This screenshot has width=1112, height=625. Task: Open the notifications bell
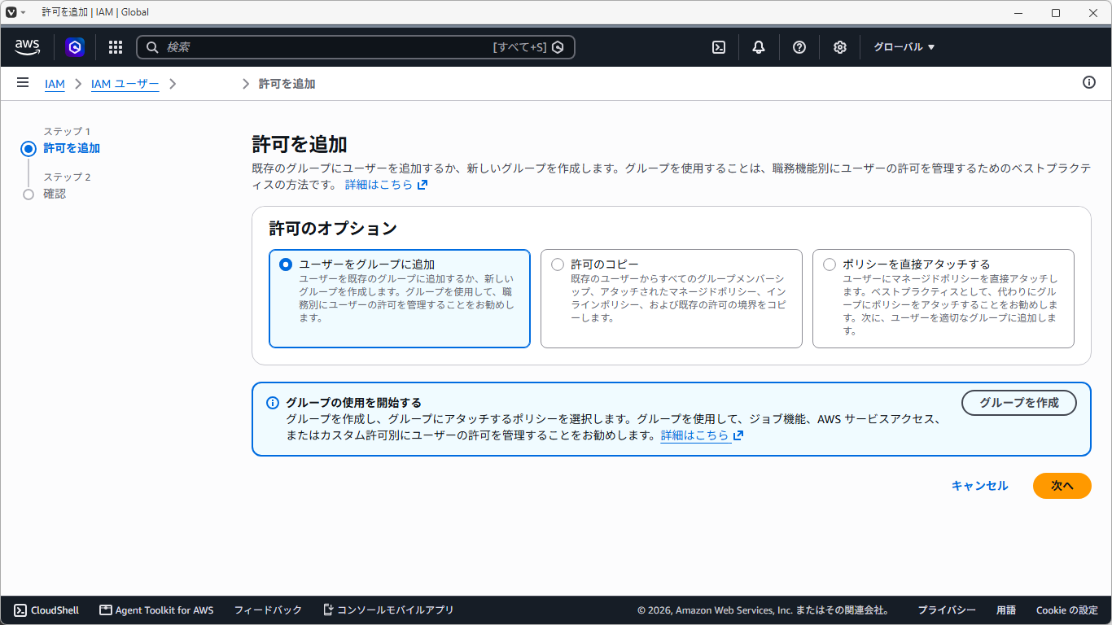click(759, 47)
